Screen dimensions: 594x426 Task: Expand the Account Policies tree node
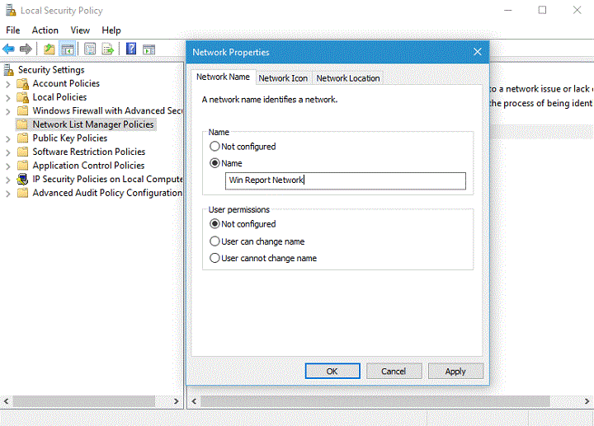[8, 84]
